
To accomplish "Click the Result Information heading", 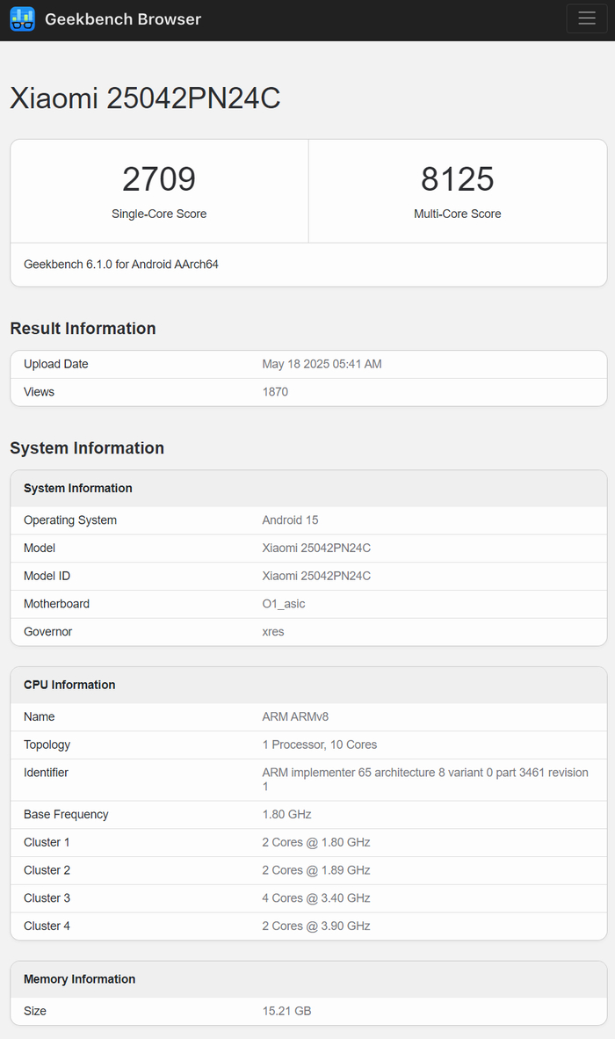I will 83,329.
